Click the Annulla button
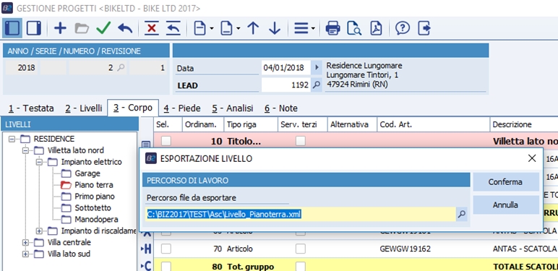 coord(505,205)
